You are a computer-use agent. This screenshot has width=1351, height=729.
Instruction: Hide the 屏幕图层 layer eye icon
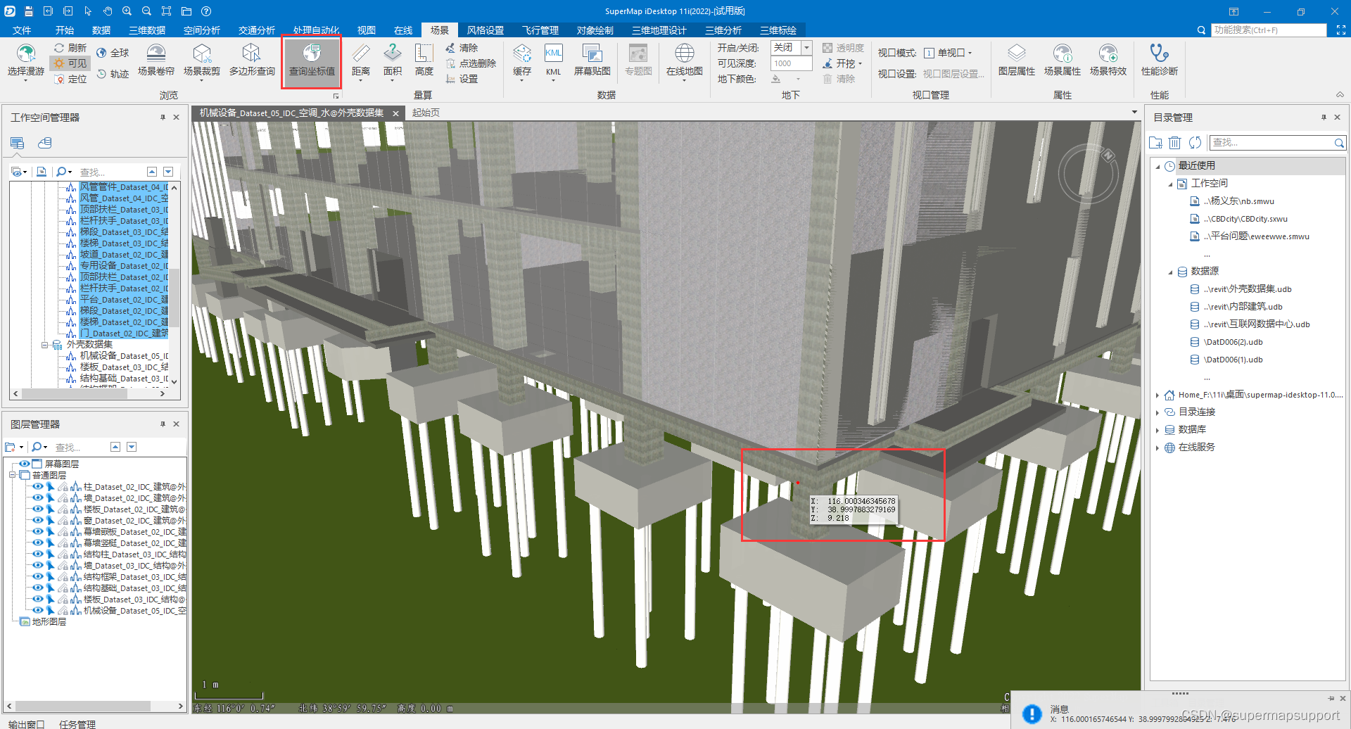coord(25,464)
